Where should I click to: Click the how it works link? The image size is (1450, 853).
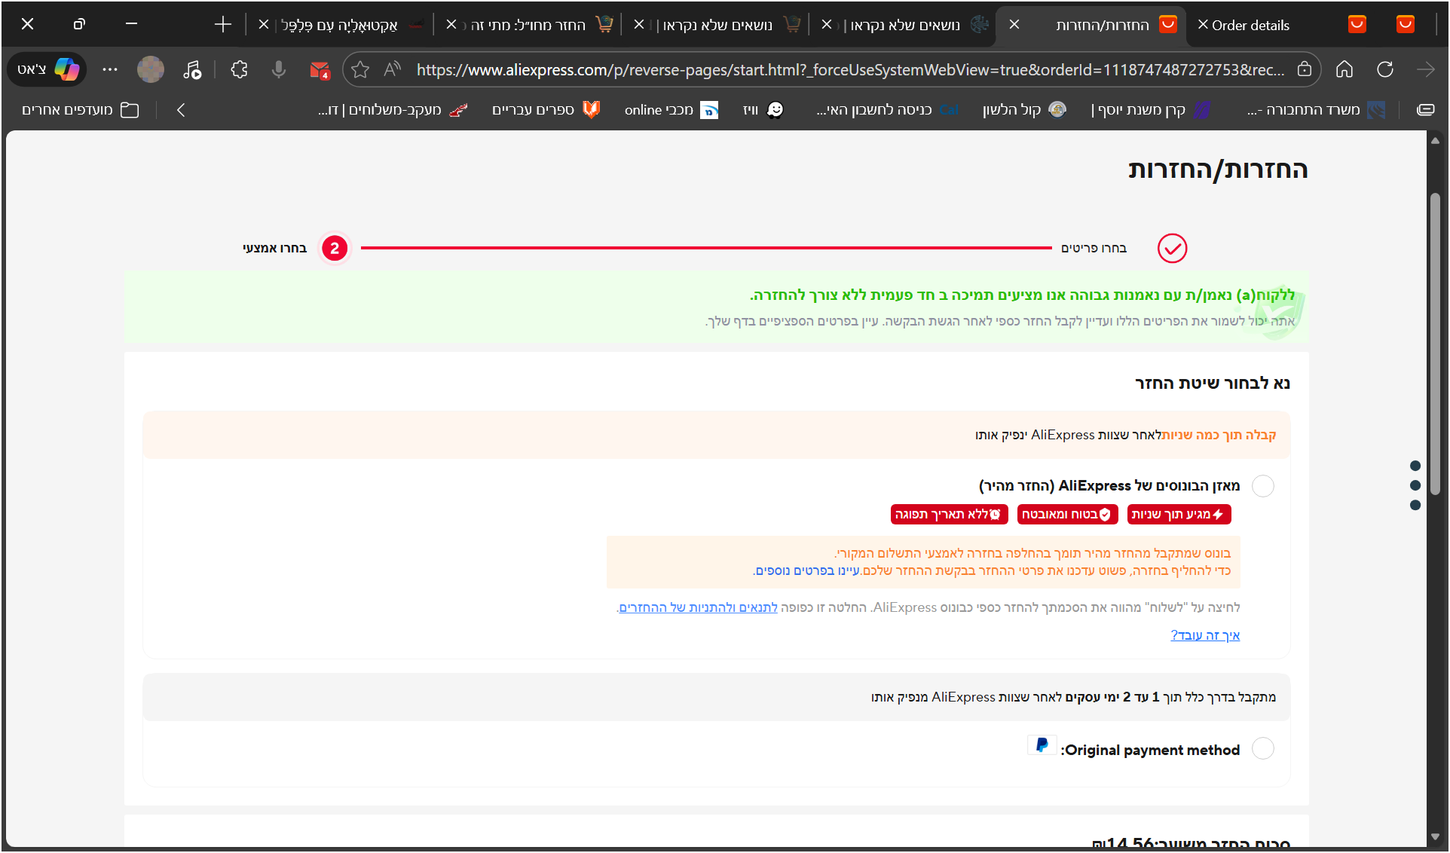1204,635
